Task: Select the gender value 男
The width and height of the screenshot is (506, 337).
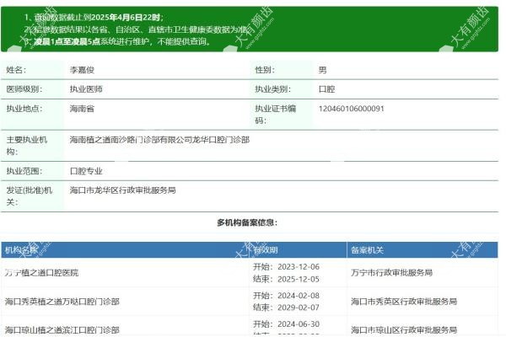Action: point(322,70)
